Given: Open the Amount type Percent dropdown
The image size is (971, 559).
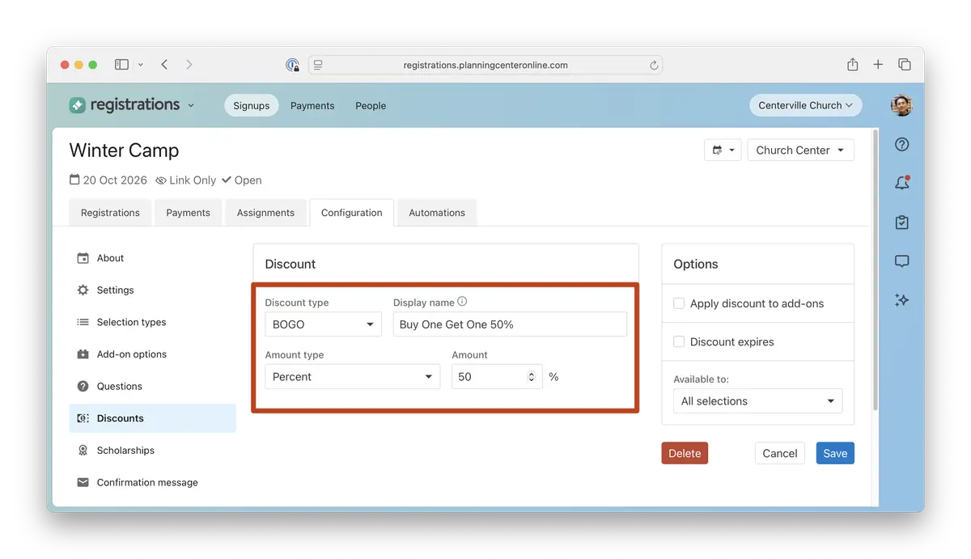Looking at the screenshot, I should tap(353, 377).
